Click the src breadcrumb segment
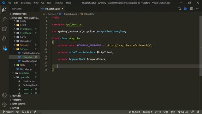The image size is (202, 114). (x=44, y=14)
